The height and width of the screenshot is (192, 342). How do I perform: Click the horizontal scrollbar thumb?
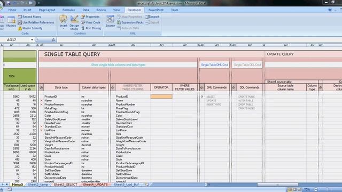pyautogui.click(x=277, y=185)
